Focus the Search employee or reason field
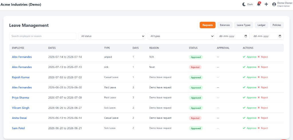 coord(43,36)
